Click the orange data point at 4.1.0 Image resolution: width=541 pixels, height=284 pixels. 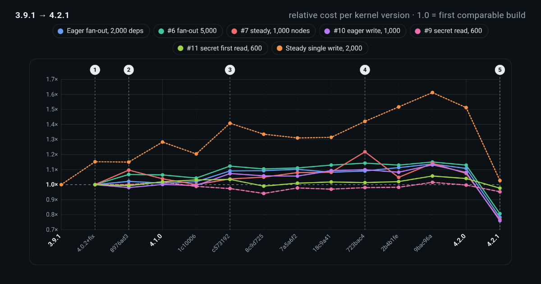click(x=162, y=142)
